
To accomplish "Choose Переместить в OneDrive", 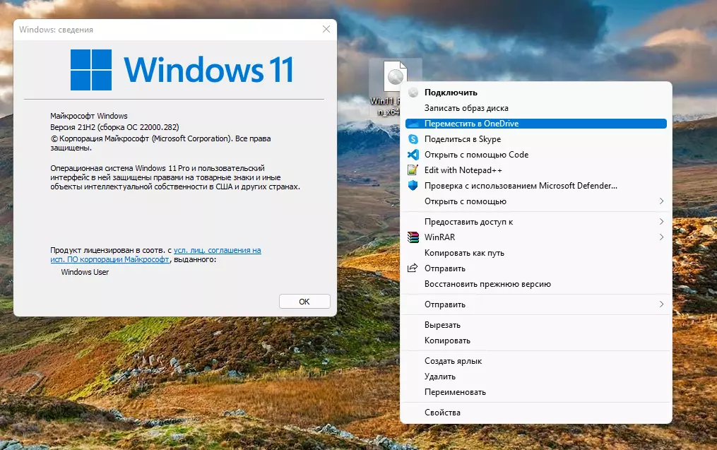I will click(x=536, y=124).
